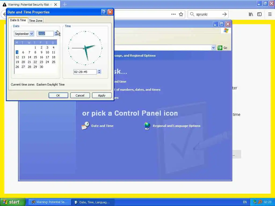Open the Firefox hamburger menu
This screenshot has height=206, width=275.
(270, 14)
